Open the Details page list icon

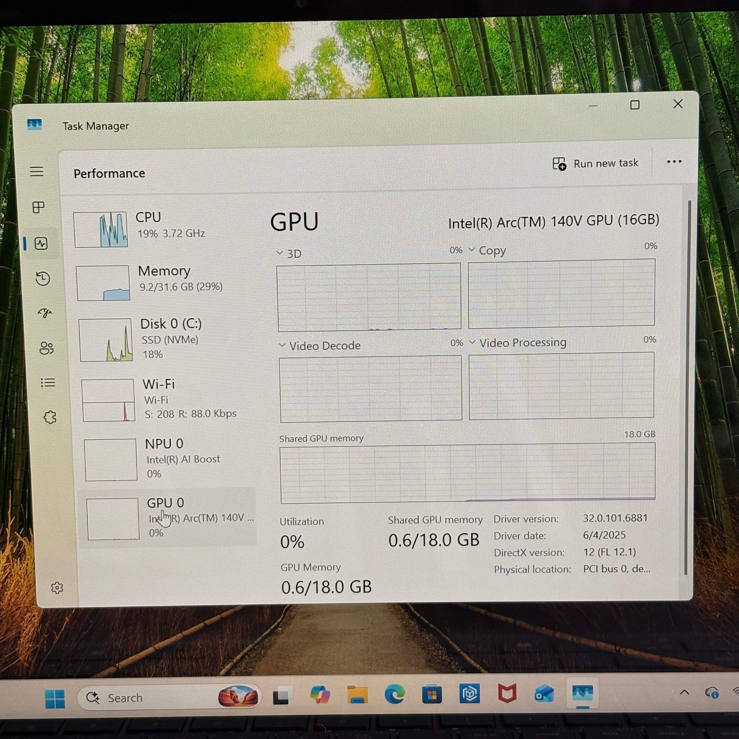tap(48, 382)
